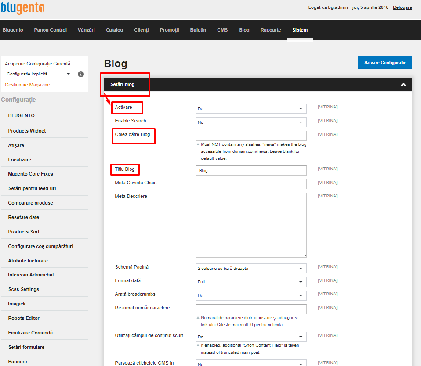Open the Rapoarte menu

click(271, 30)
